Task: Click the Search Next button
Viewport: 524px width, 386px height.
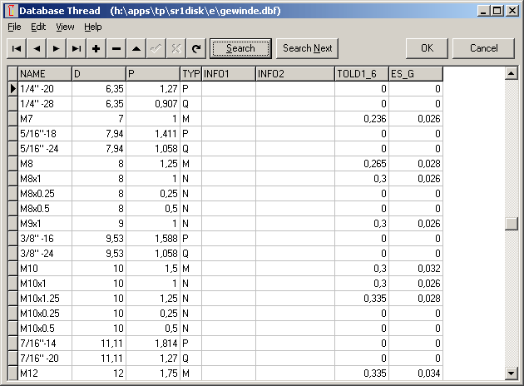Action: coord(308,48)
